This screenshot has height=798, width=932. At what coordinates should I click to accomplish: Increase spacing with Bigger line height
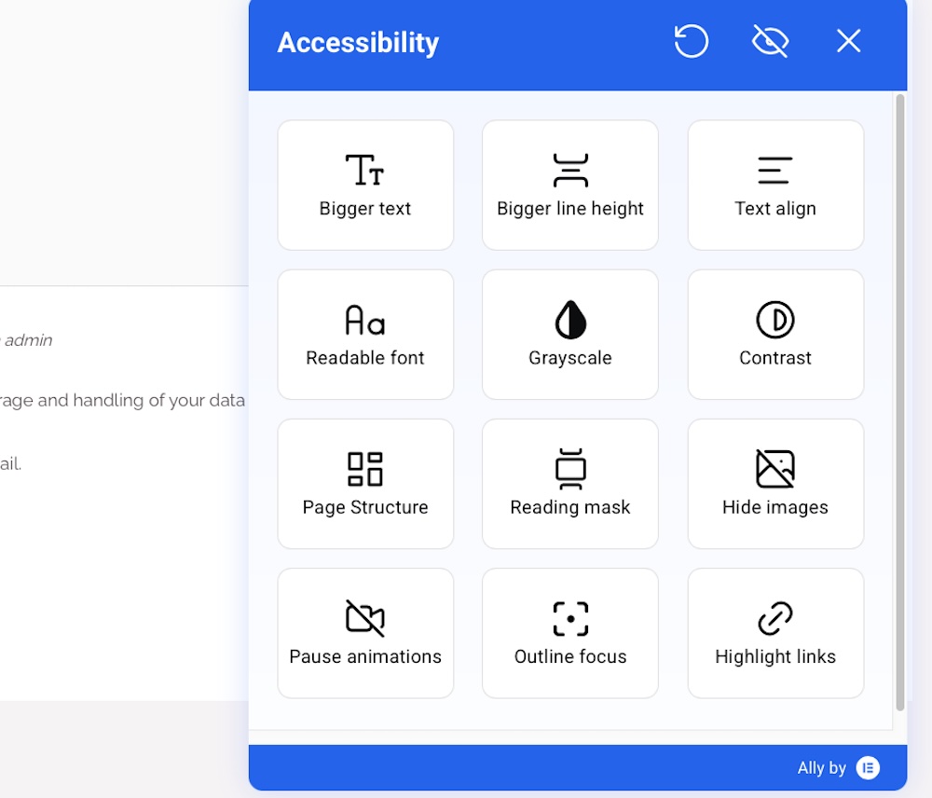569,186
